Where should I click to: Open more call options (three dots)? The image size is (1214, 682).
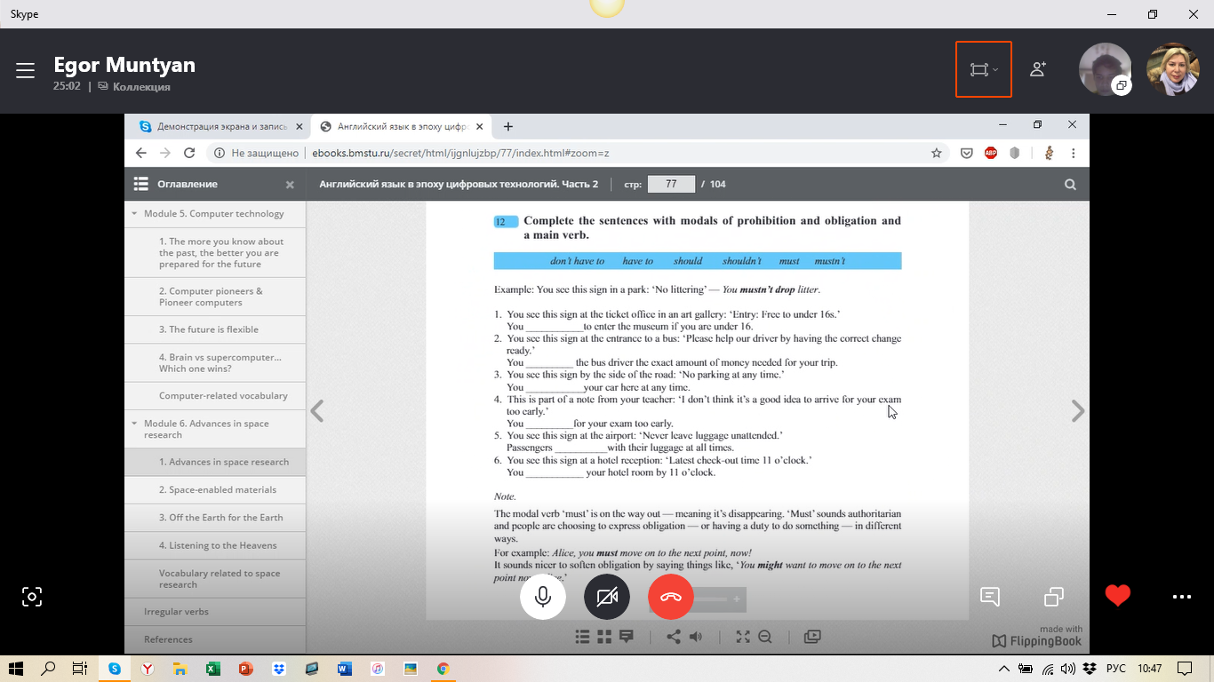[x=1181, y=597]
